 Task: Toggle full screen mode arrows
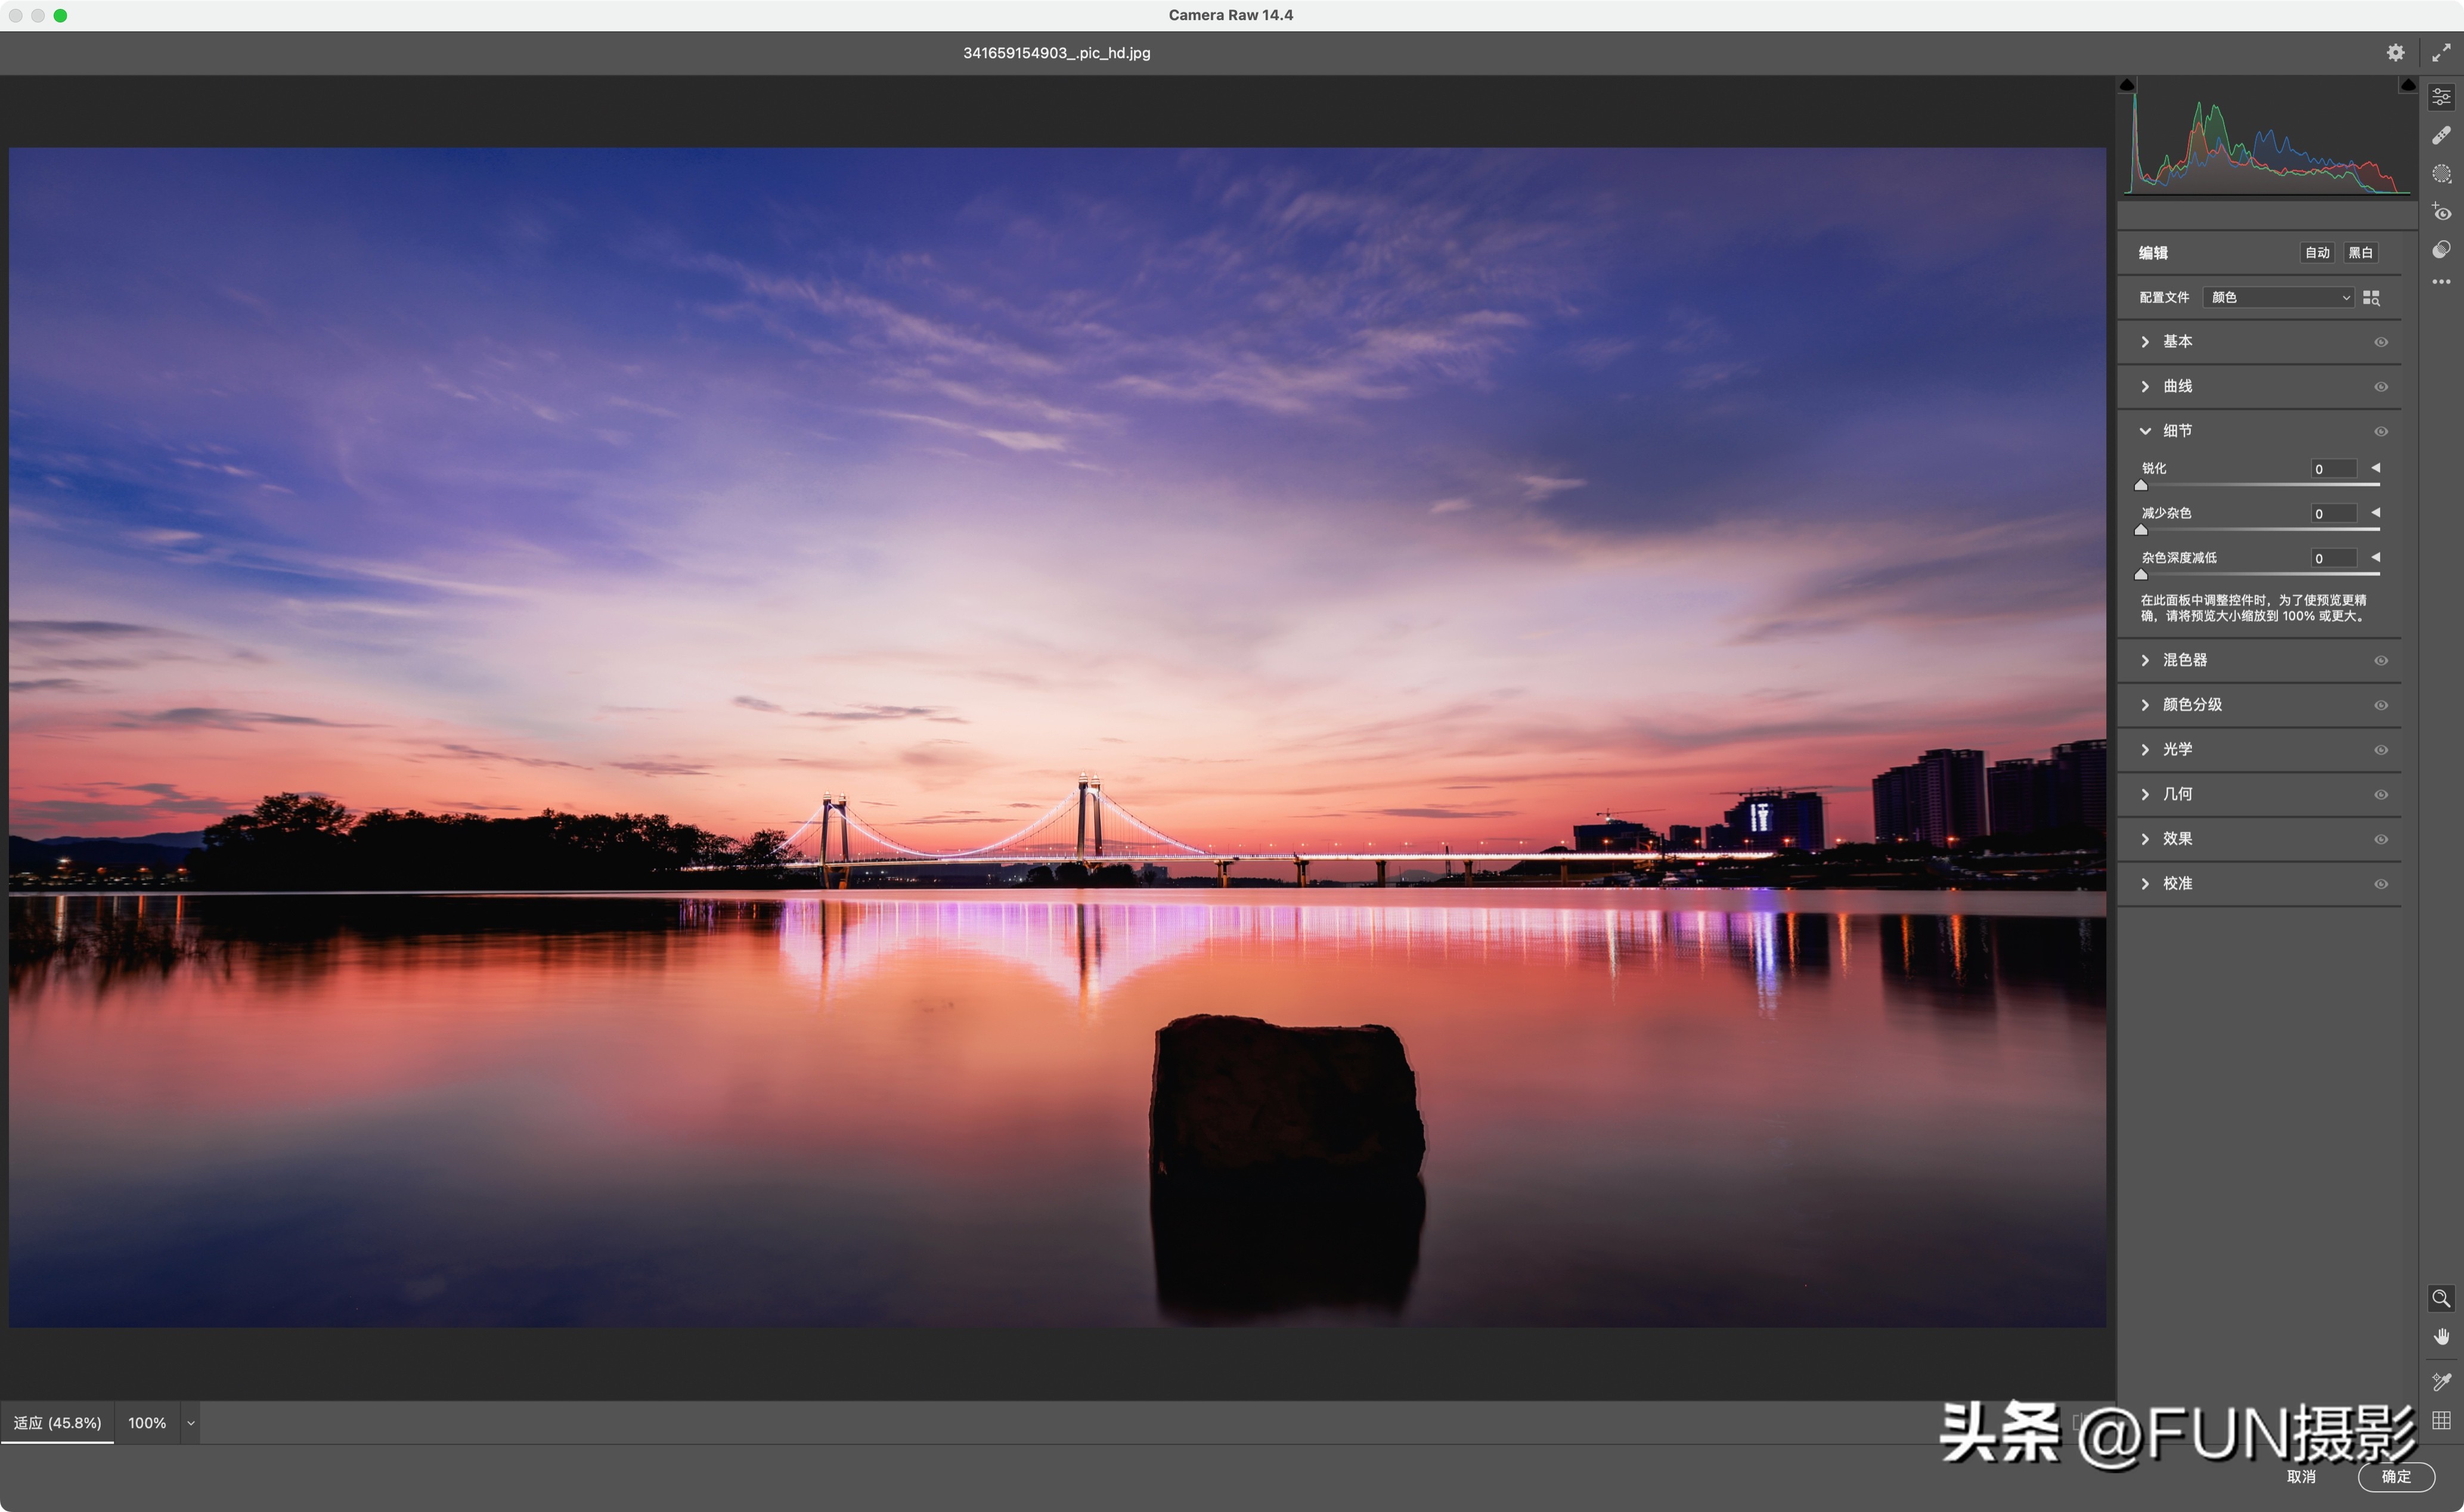(2441, 53)
